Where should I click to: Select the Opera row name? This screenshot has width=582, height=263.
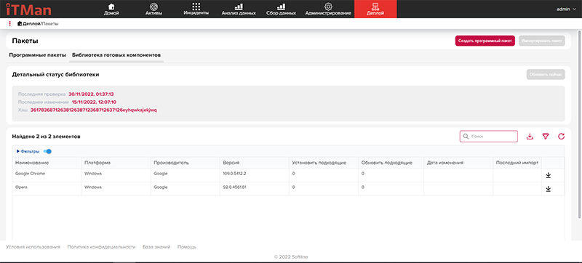(21, 187)
